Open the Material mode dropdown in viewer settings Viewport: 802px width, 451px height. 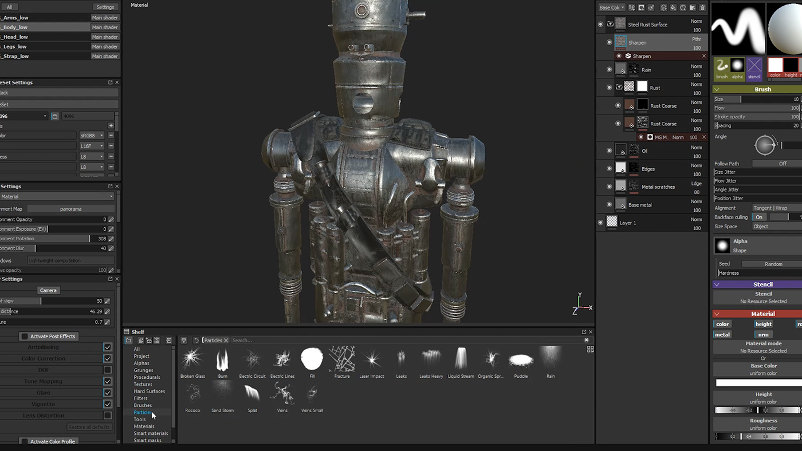[57, 196]
